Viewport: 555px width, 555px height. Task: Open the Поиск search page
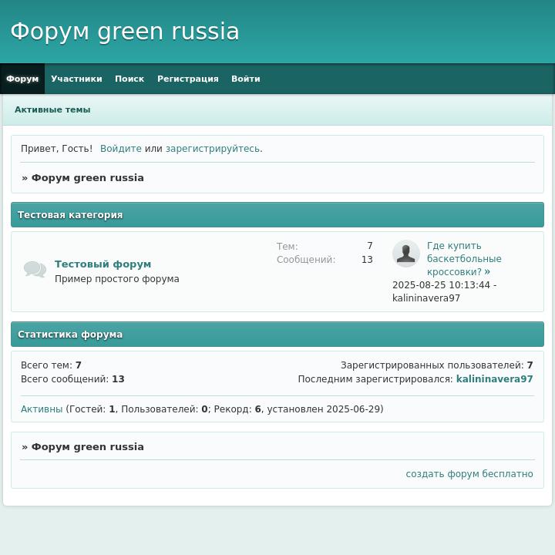[129, 79]
